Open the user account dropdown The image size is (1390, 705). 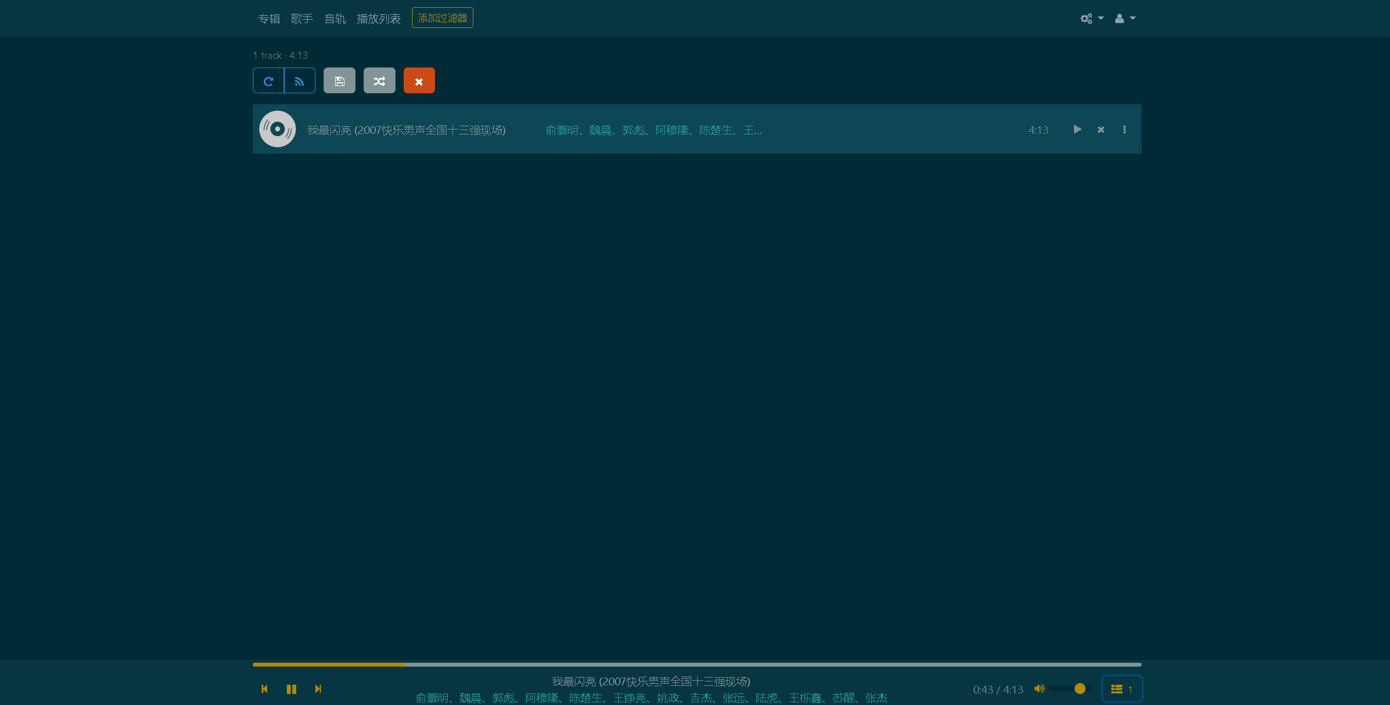[1125, 19]
